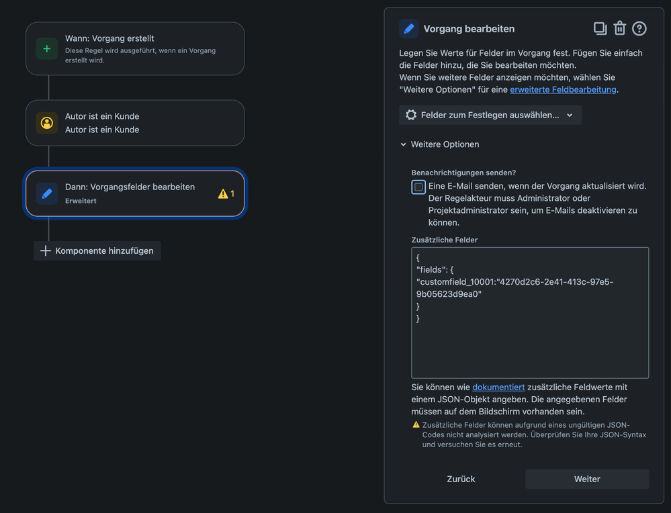
Task: Delete component with trash icon
Action: (x=620, y=28)
